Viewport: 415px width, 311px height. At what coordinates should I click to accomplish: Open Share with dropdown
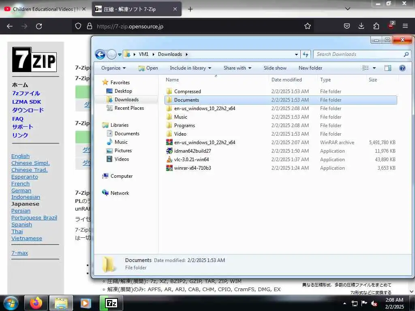click(237, 68)
